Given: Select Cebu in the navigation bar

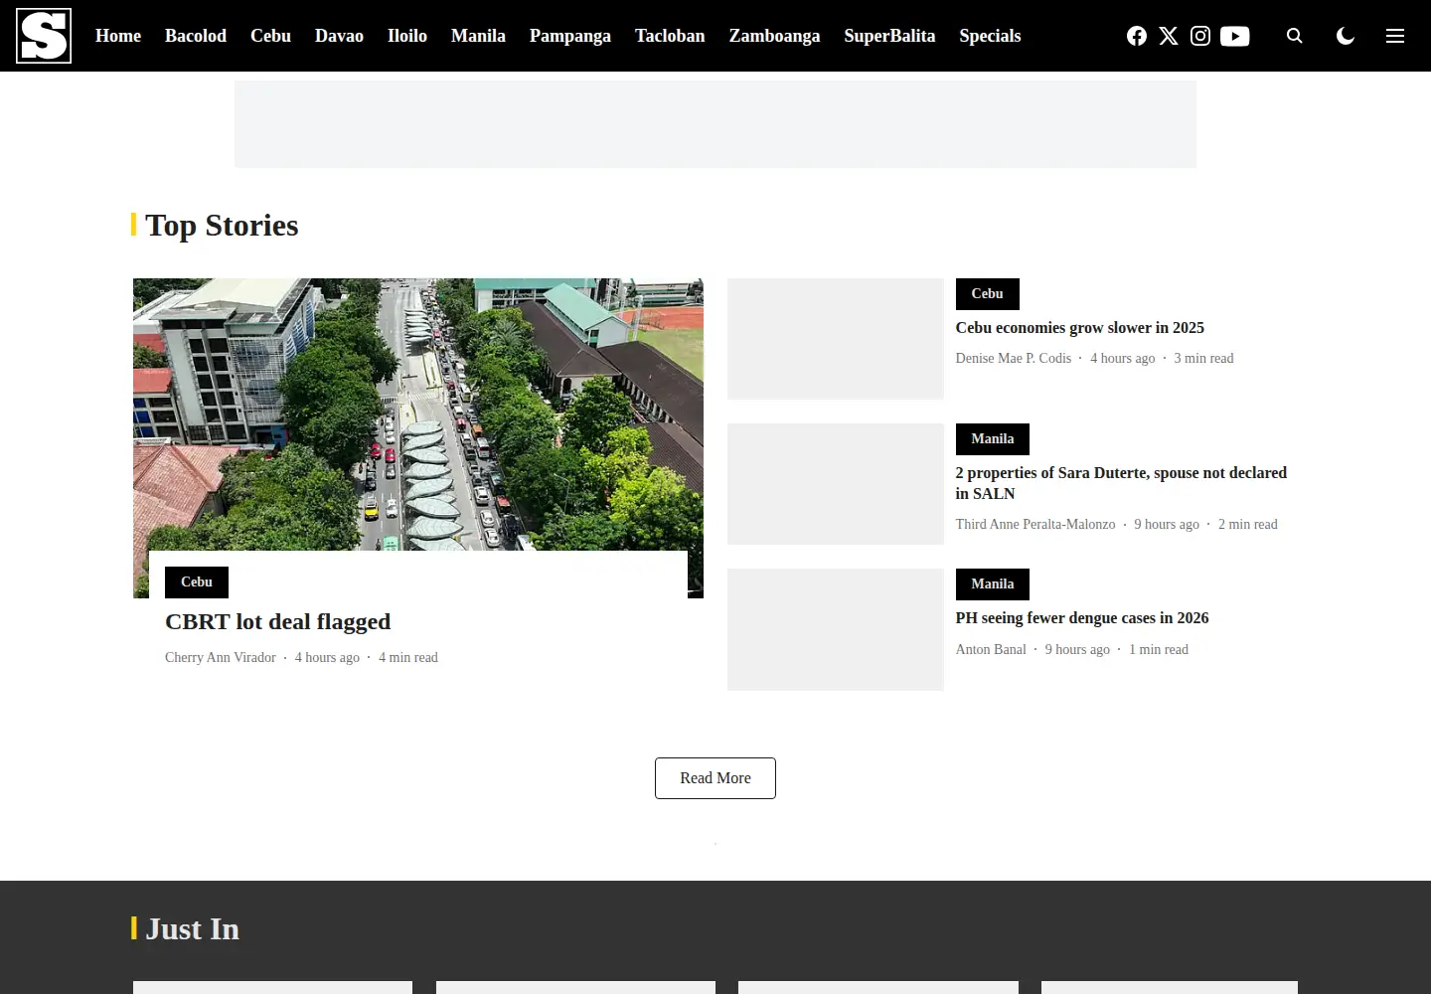Looking at the screenshot, I should click(x=270, y=36).
